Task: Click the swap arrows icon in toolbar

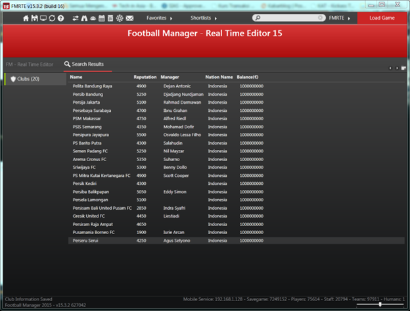Action: click(x=76, y=18)
